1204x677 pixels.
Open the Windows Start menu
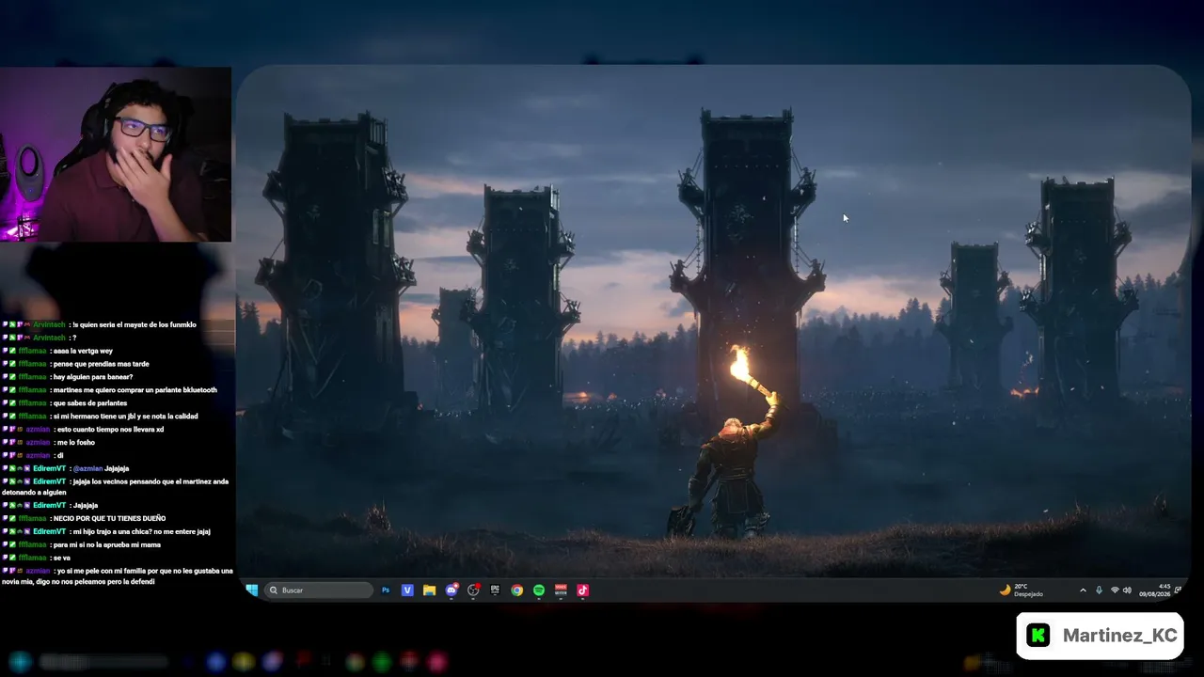pos(252,590)
